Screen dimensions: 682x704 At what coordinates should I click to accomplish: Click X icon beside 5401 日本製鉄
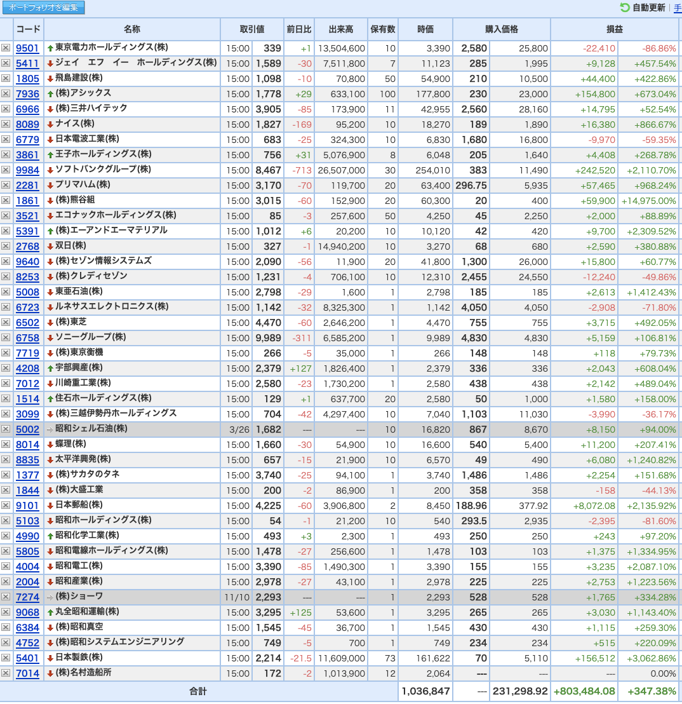point(6,658)
